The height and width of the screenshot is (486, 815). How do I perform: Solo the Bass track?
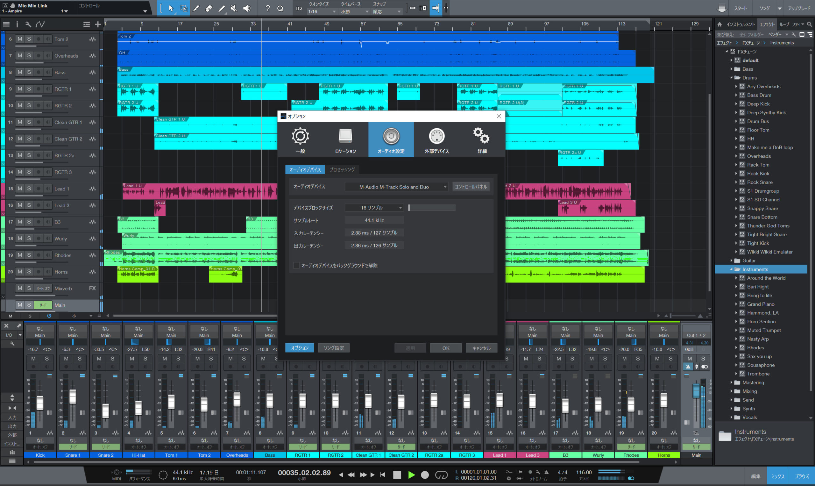click(29, 72)
